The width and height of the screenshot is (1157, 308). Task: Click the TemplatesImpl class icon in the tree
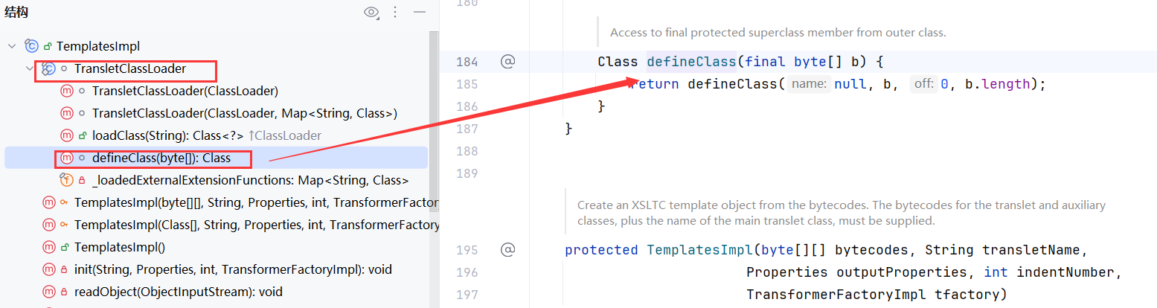[31, 46]
